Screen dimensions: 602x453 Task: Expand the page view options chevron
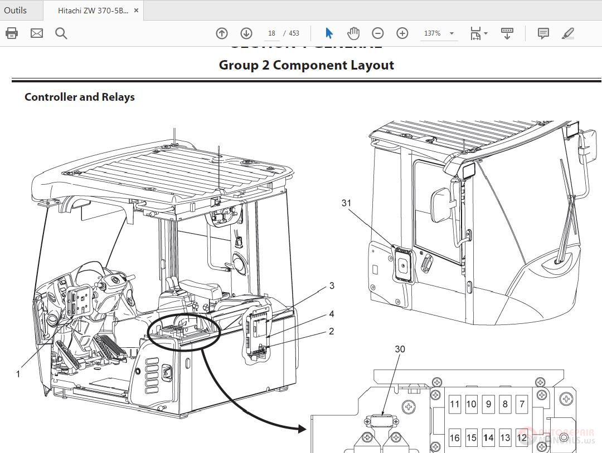486,35
